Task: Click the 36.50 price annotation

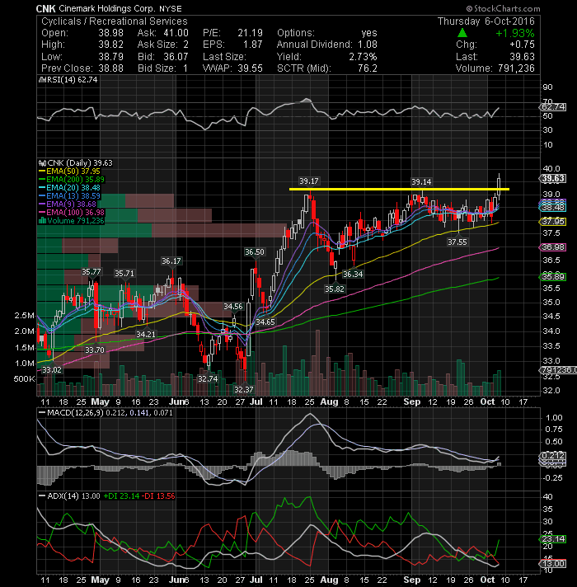Action: (255, 252)
